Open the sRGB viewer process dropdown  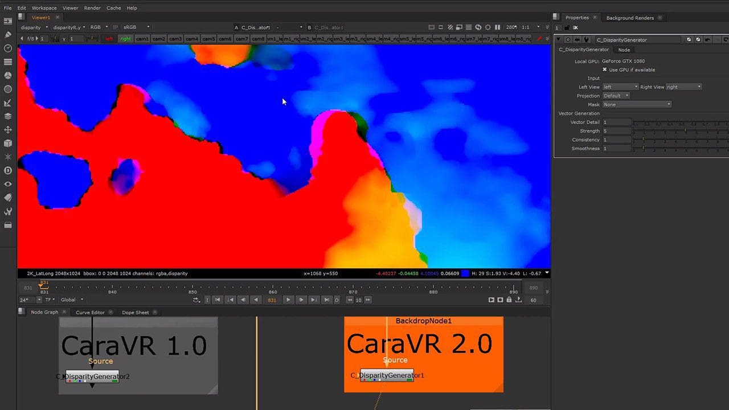pos(137,27)
